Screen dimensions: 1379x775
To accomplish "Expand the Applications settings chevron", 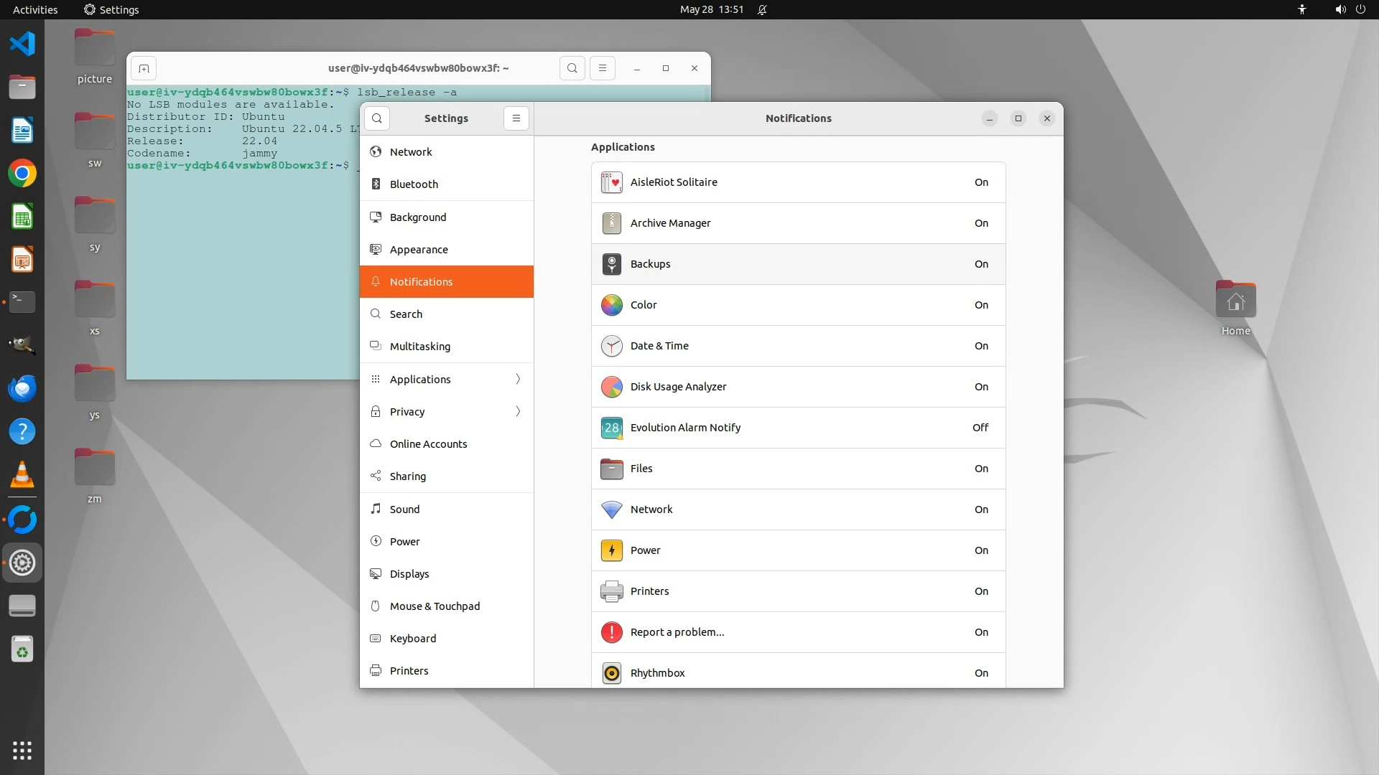I will pos(518,379).
